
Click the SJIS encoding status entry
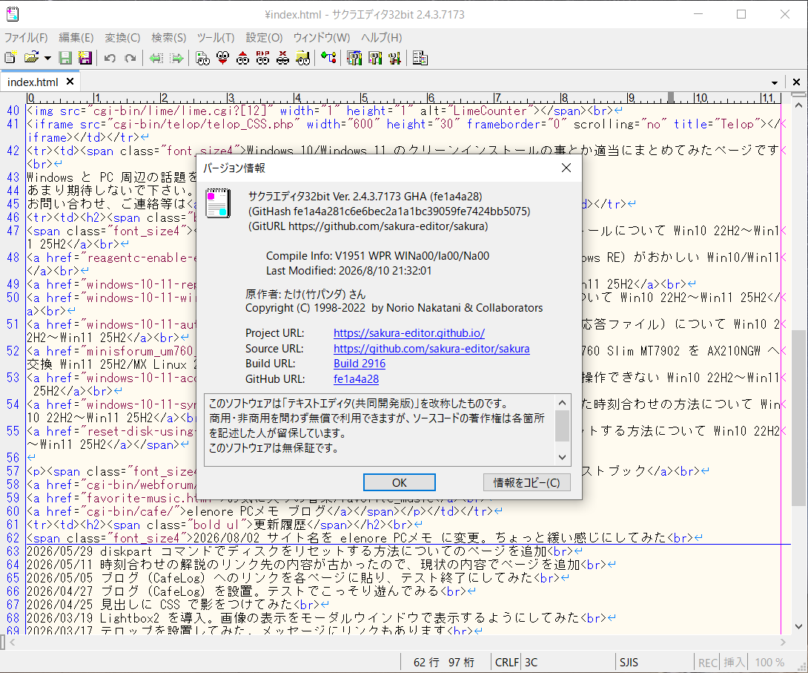pyautogui.click(x=629, y=662)
